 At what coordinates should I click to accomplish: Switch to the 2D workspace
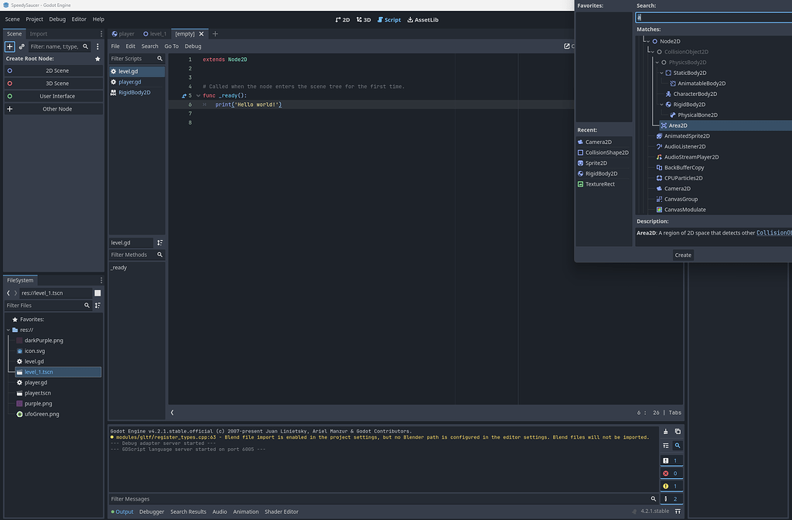(x=344, y=19)
